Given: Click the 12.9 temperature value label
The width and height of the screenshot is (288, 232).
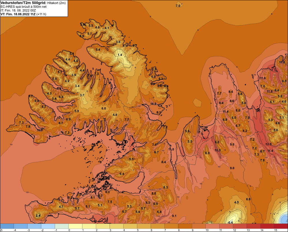Looking at the screenshot, I should 268,144.
